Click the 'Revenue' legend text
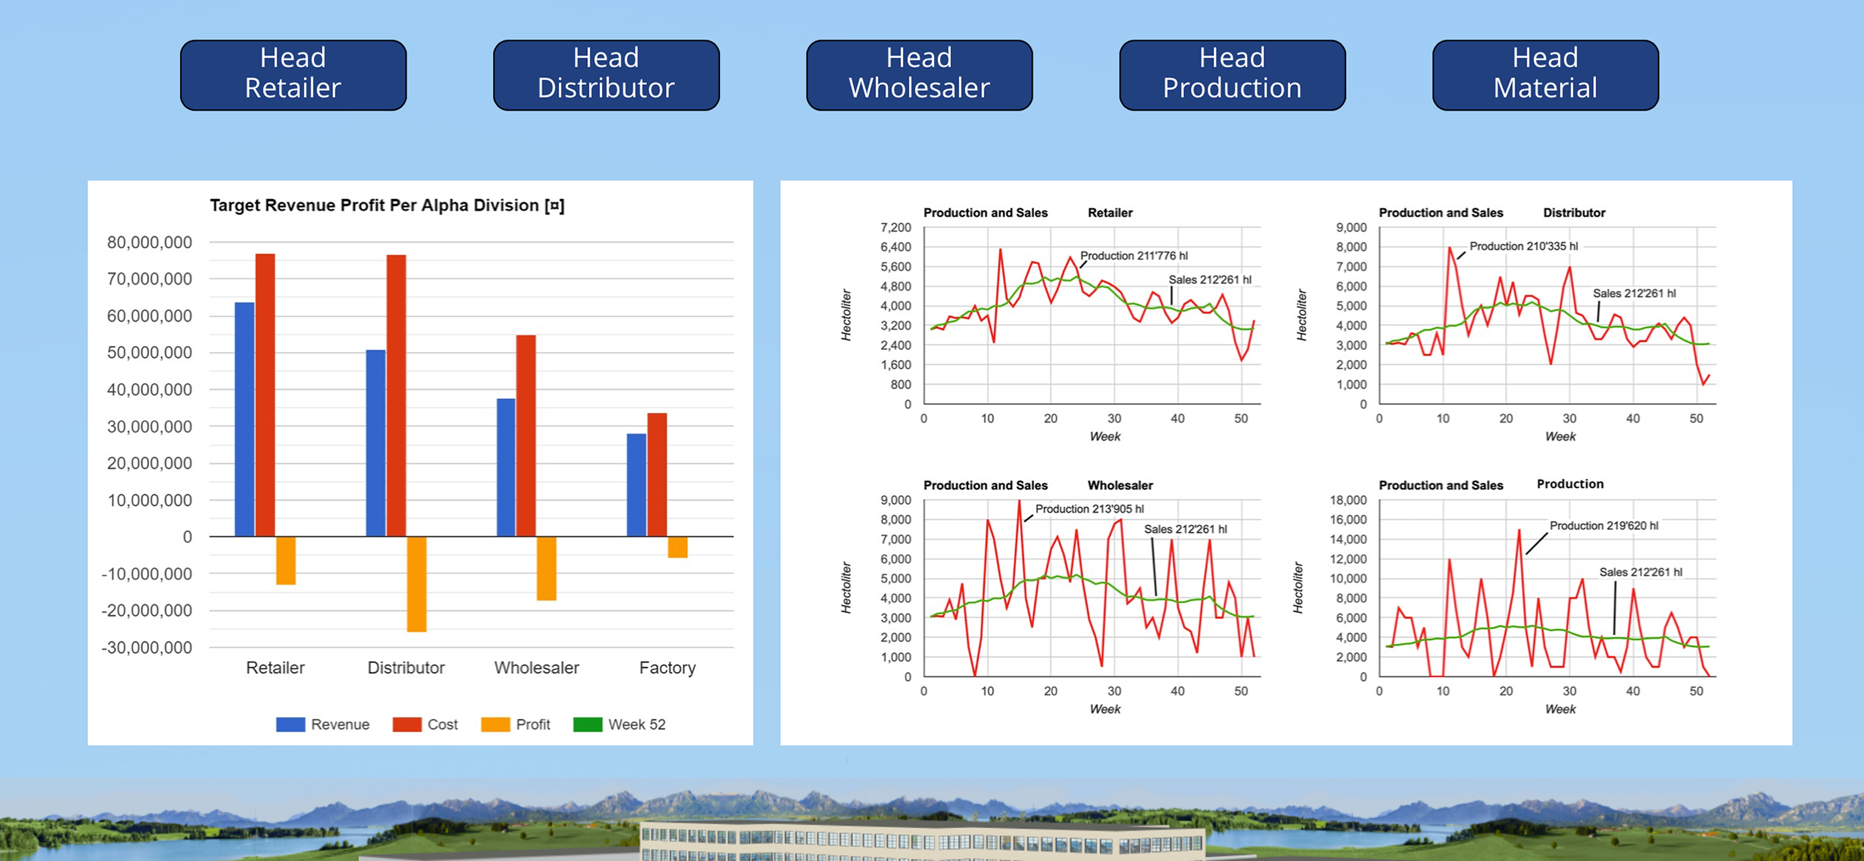1864x861 pixels. pyautogui.click(x=340, y=724)
